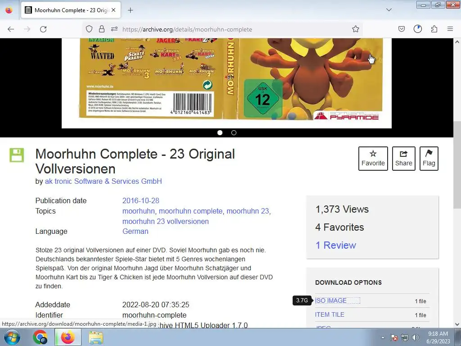Viewport: 461px width, 346px height.
Task: Show first carousel image dot
Action: pyautogui.click(x=220, y=133)
